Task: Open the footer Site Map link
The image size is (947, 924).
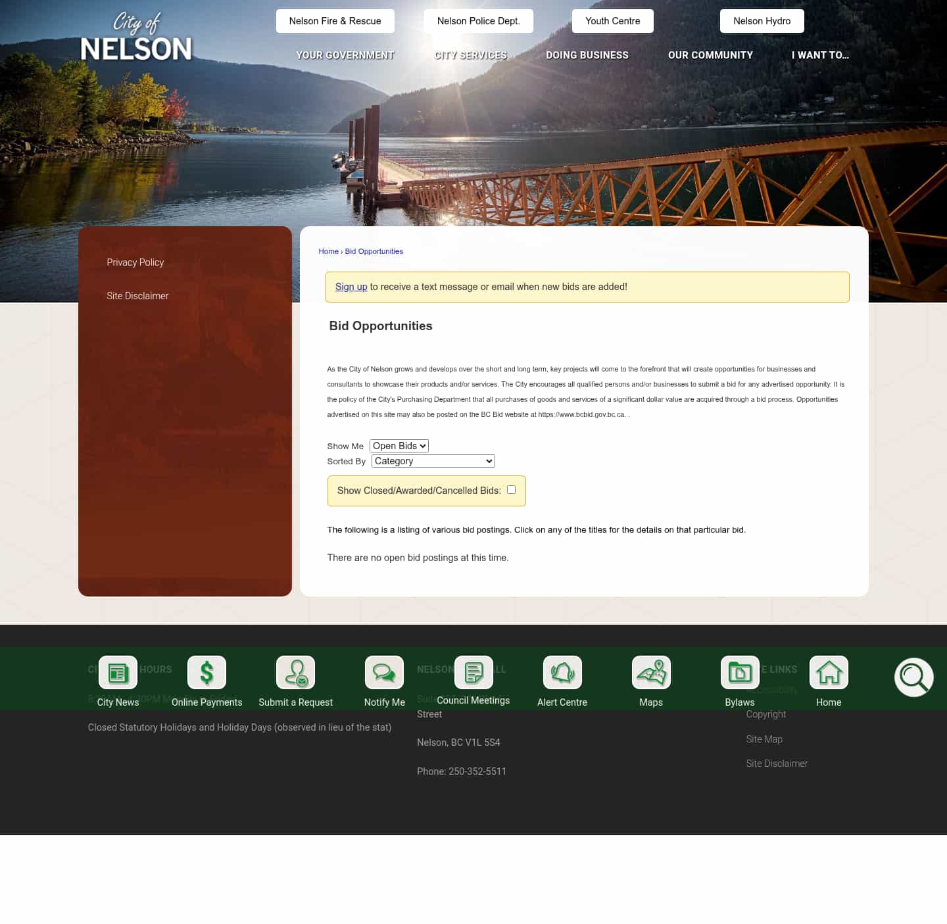Action: pyautogui.click(x=764, y=739)
